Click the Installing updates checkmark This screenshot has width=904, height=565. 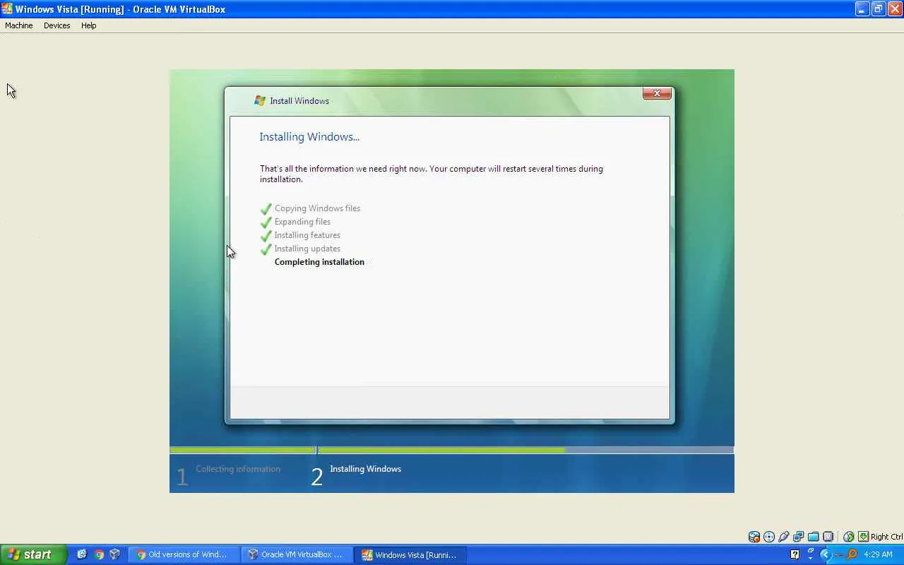tap(266, 249)
